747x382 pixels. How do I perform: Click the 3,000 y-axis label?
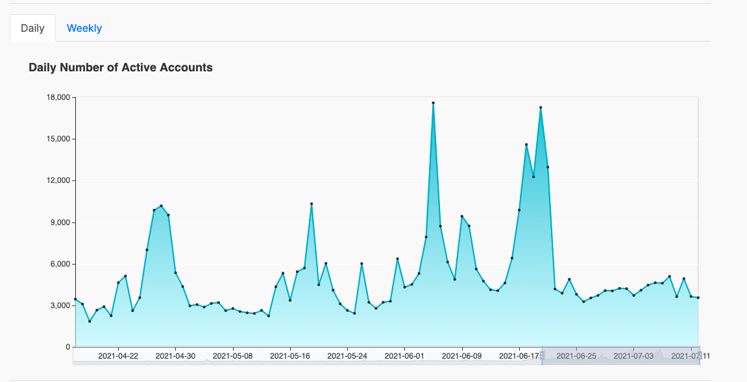tap(60, 305)
